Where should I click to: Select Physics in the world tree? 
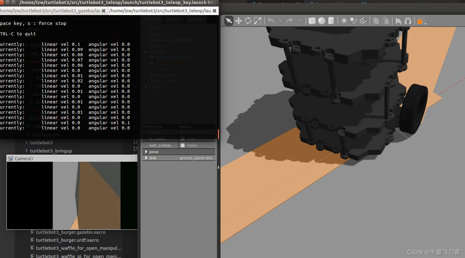(157, 46)
